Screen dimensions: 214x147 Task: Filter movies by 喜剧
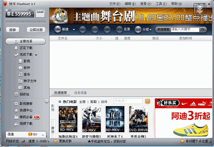click(x=93, y=102)
